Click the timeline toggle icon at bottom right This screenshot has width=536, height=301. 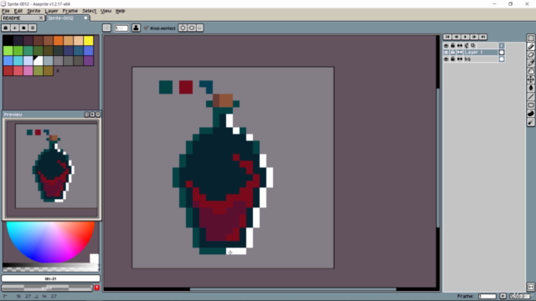[x=530, y=287]
